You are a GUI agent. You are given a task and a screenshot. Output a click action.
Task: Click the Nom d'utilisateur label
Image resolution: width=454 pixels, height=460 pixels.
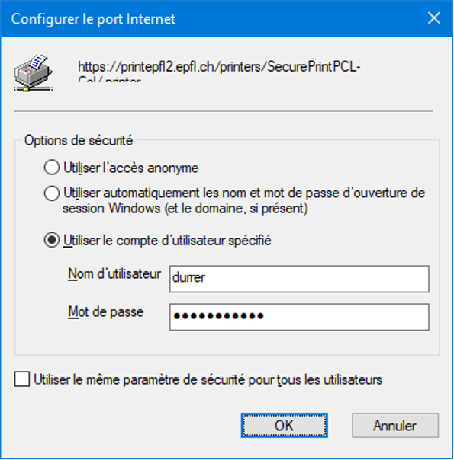pos(114,274)
